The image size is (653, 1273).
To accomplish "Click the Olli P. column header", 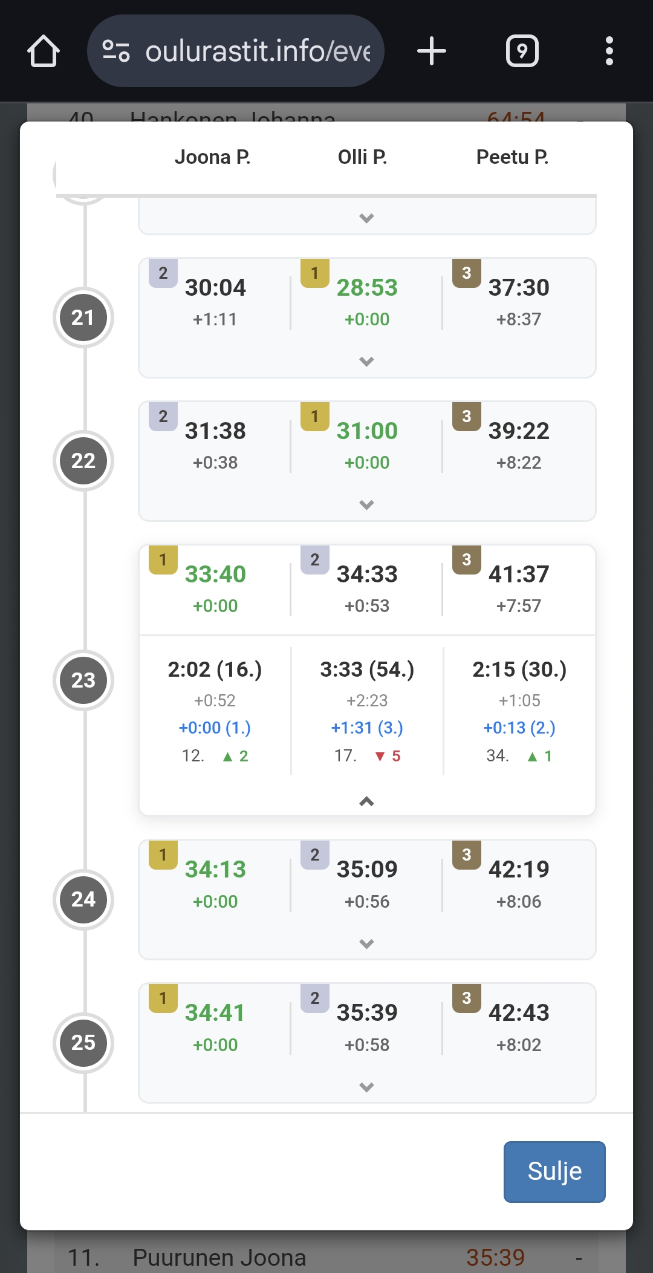I will (362, 157).
